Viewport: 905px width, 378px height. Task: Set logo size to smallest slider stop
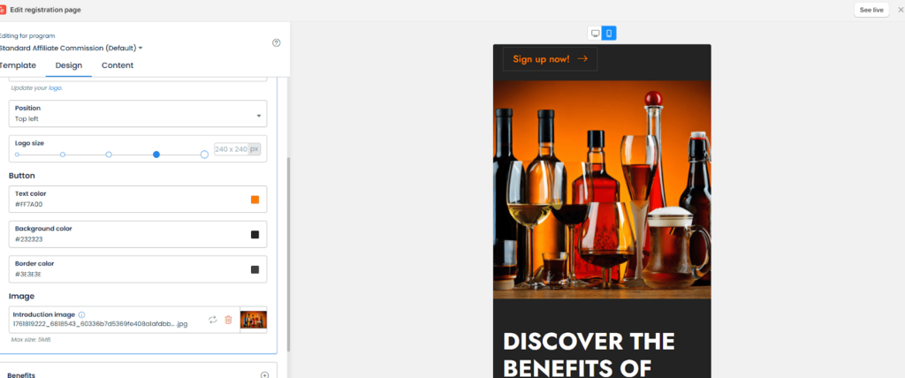tap(17, 155)
